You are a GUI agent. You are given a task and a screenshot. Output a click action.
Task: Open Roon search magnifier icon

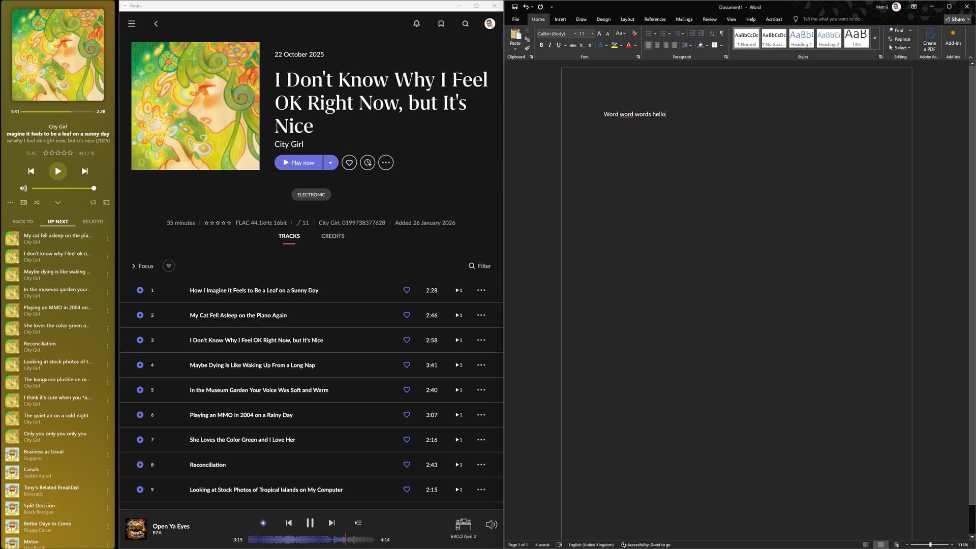(465, 24)
